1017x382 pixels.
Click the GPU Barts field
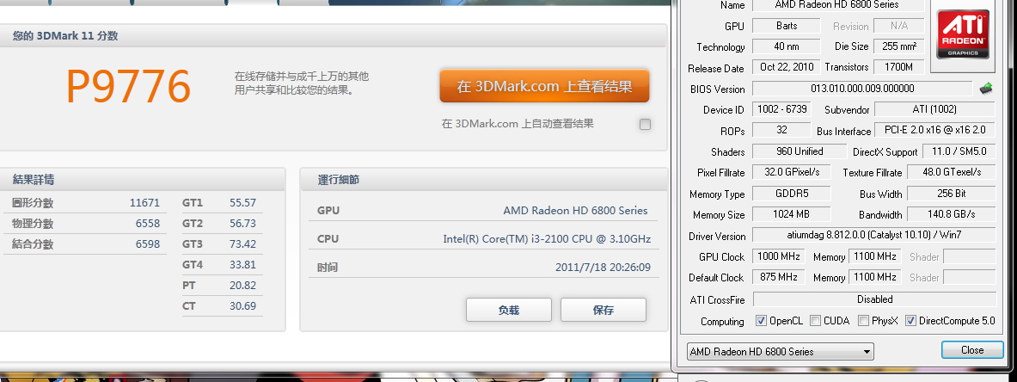tap(787, 25)
